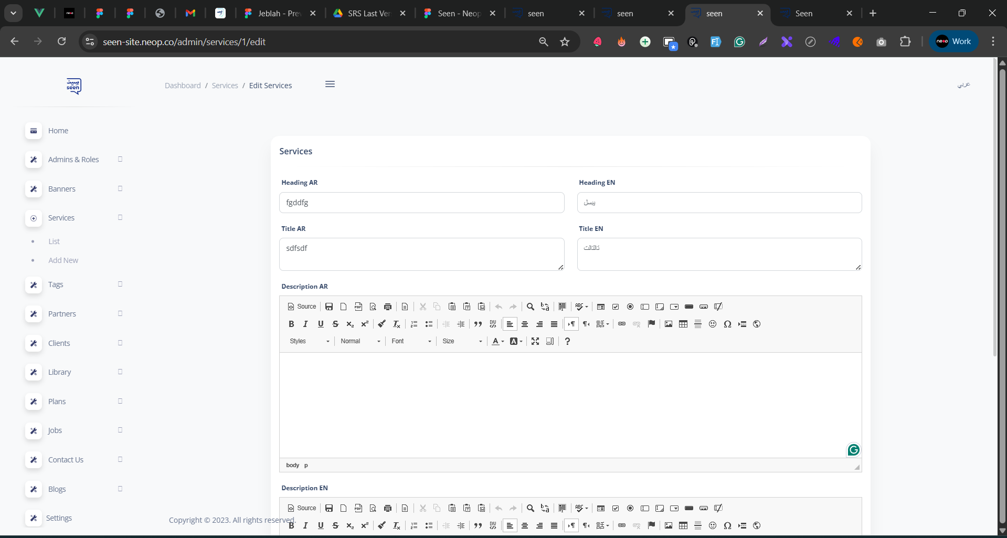Viewport: 1007px width, 538px height.
Task: Open text color picker in Description AR
Action: click(x=497, y=341)
